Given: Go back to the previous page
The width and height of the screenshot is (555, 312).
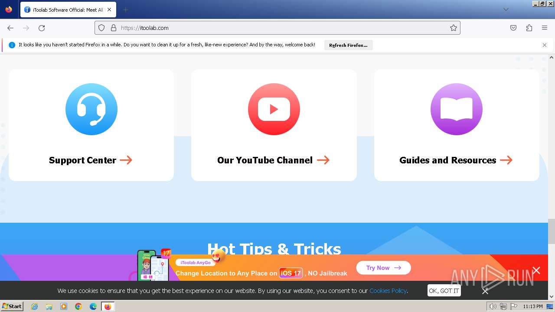Looking at the screenshot, I should pos(10,28).
